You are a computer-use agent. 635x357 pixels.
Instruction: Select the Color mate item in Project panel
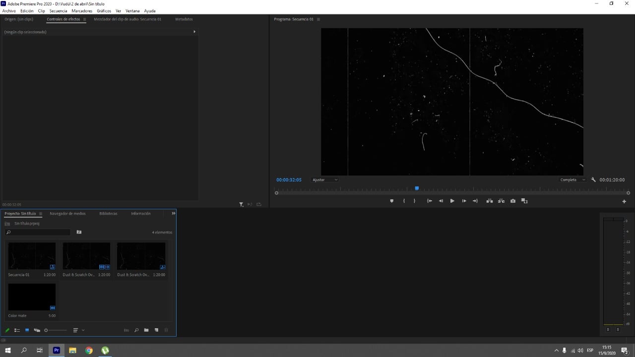tap(32, 297)
